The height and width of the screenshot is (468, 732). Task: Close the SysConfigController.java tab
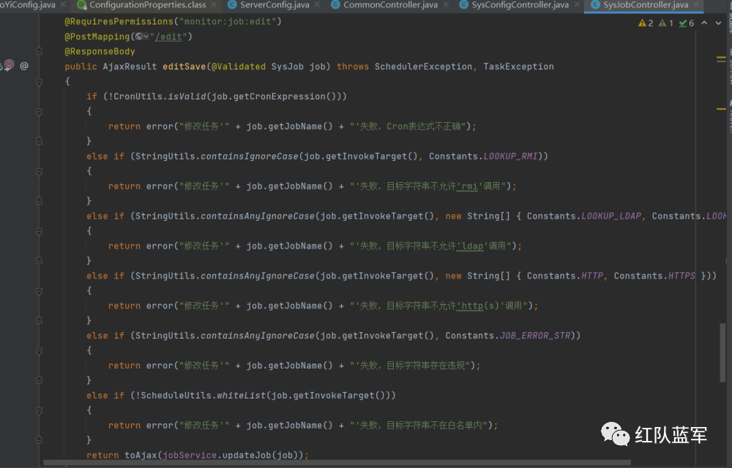tap(577, 5)
